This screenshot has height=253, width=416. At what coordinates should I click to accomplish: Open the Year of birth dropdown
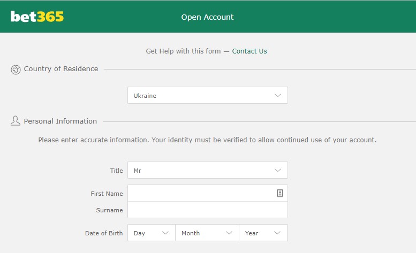(263, 233)
